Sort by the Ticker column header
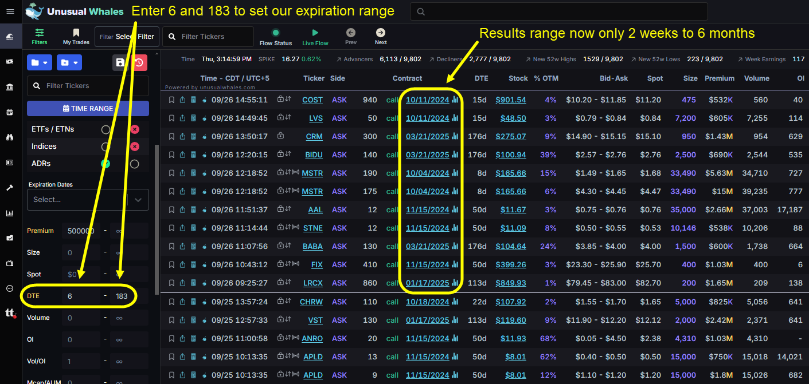This screenshot has width=809, height=384. click(314, 78)
